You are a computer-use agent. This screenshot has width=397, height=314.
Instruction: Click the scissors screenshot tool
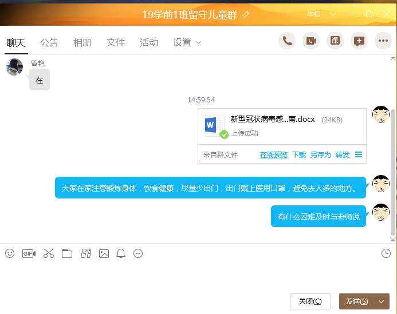(49, 253)
